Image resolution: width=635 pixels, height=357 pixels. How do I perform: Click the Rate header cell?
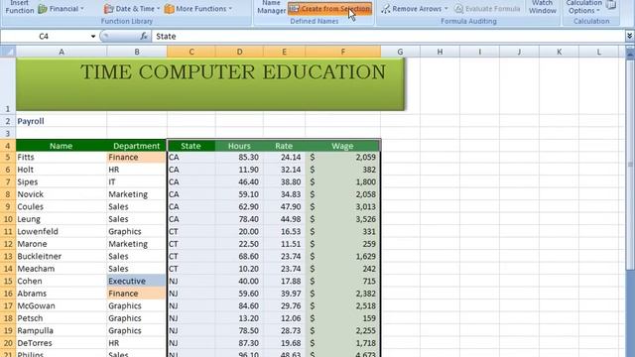284,146
